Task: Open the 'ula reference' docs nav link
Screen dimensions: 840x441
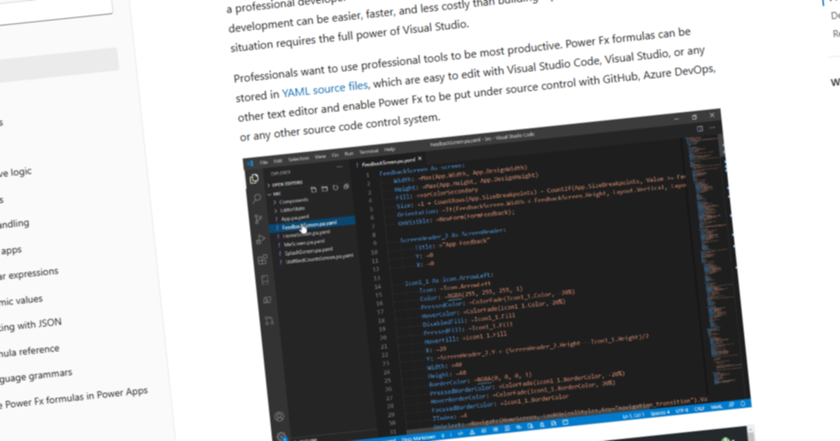Action: (x=29, y=350)
